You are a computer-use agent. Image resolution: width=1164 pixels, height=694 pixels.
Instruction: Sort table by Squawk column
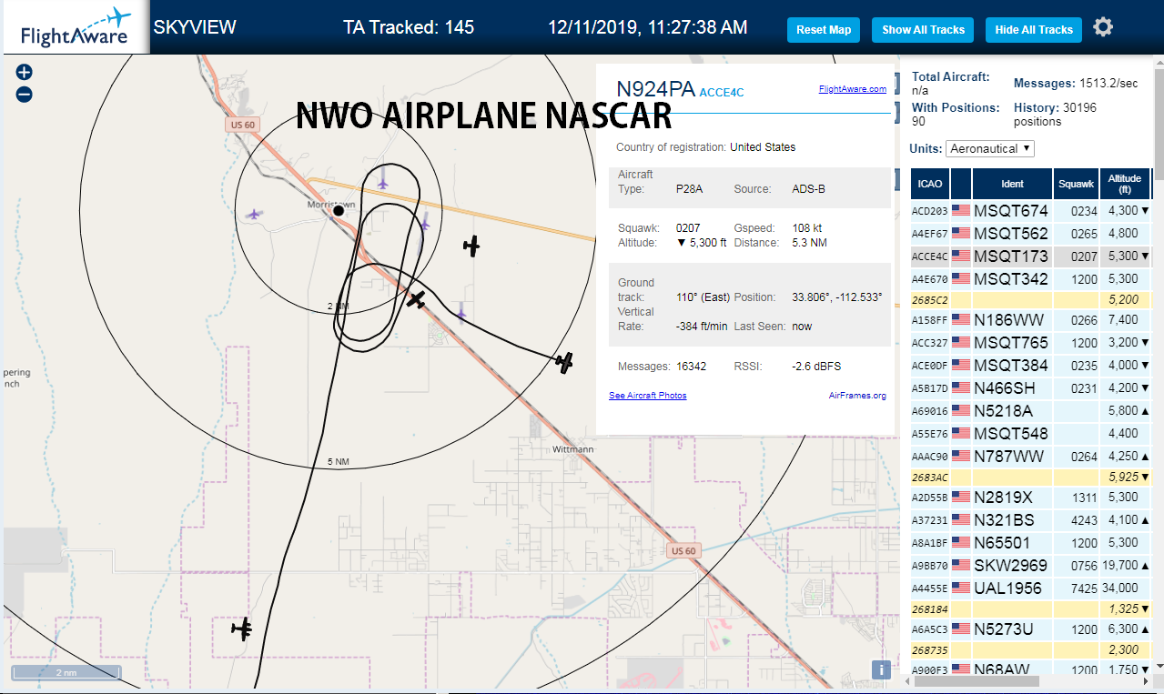click(1076, 184)
